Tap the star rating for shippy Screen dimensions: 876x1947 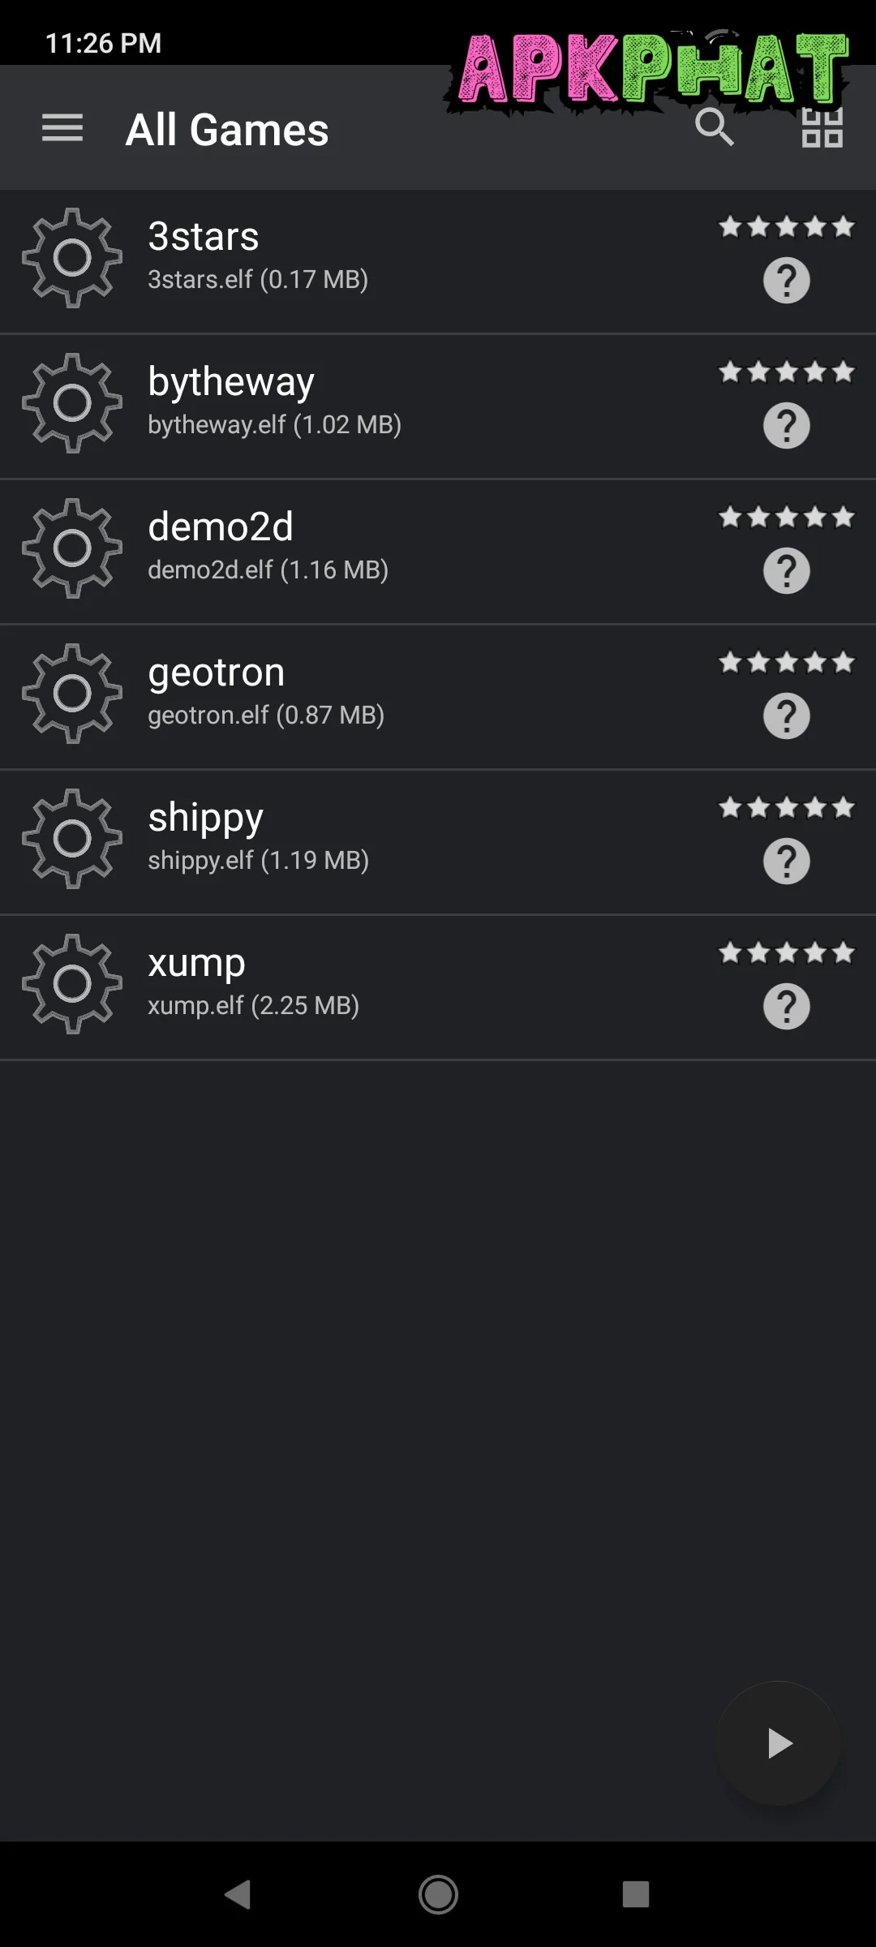tap(786, 808)
